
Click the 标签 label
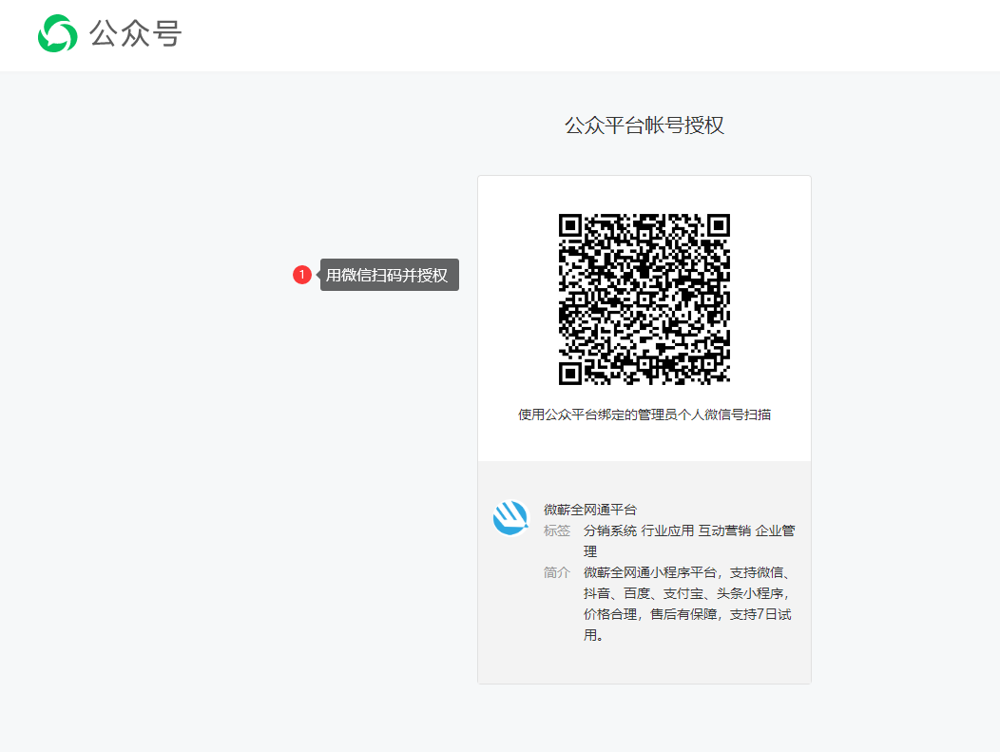tap(556, 530)
